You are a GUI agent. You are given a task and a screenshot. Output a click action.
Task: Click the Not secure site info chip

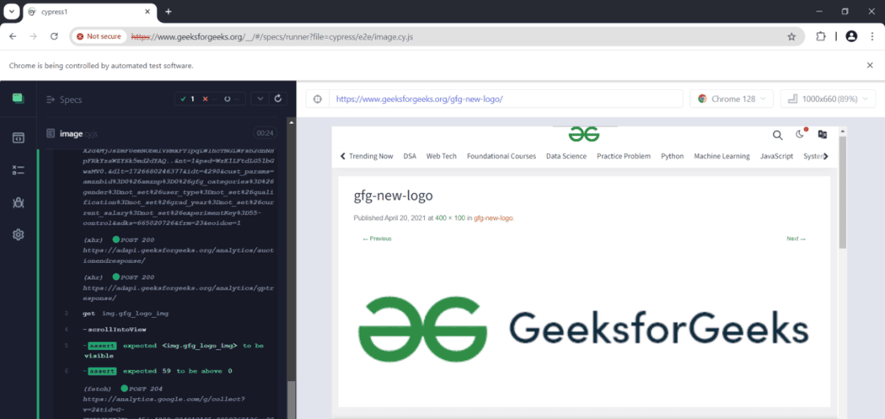[99, 36]
